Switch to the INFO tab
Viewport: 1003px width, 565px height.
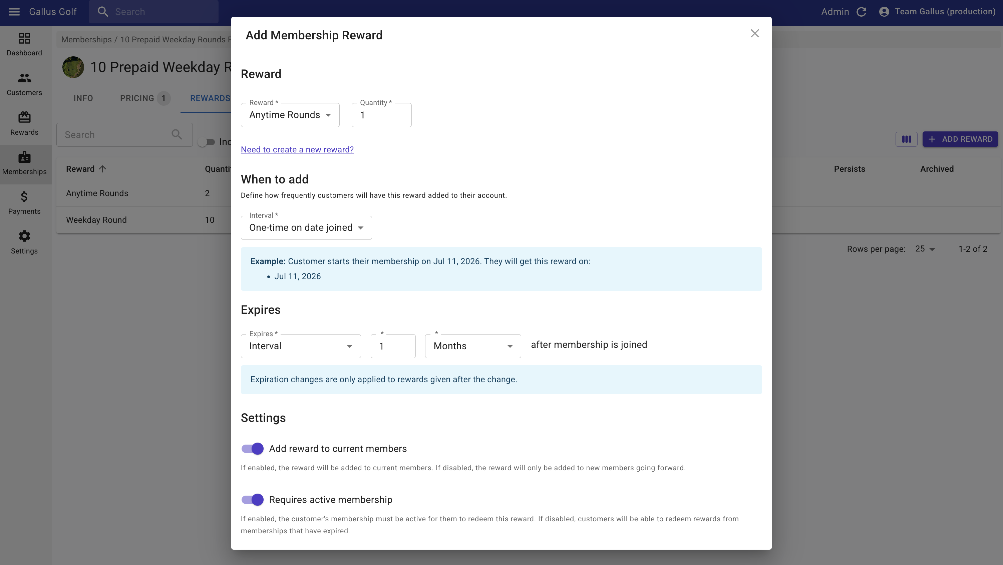tap(83, 98)
